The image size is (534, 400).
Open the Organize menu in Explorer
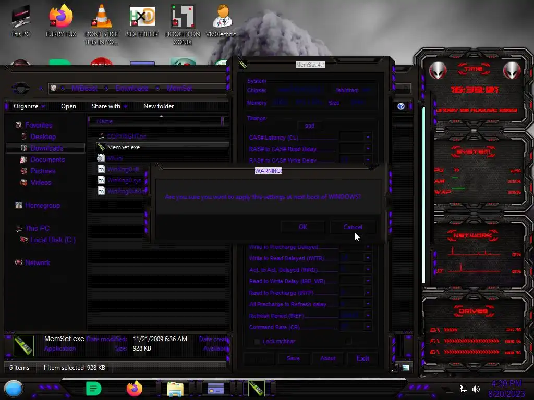click(x=29, y=106)
